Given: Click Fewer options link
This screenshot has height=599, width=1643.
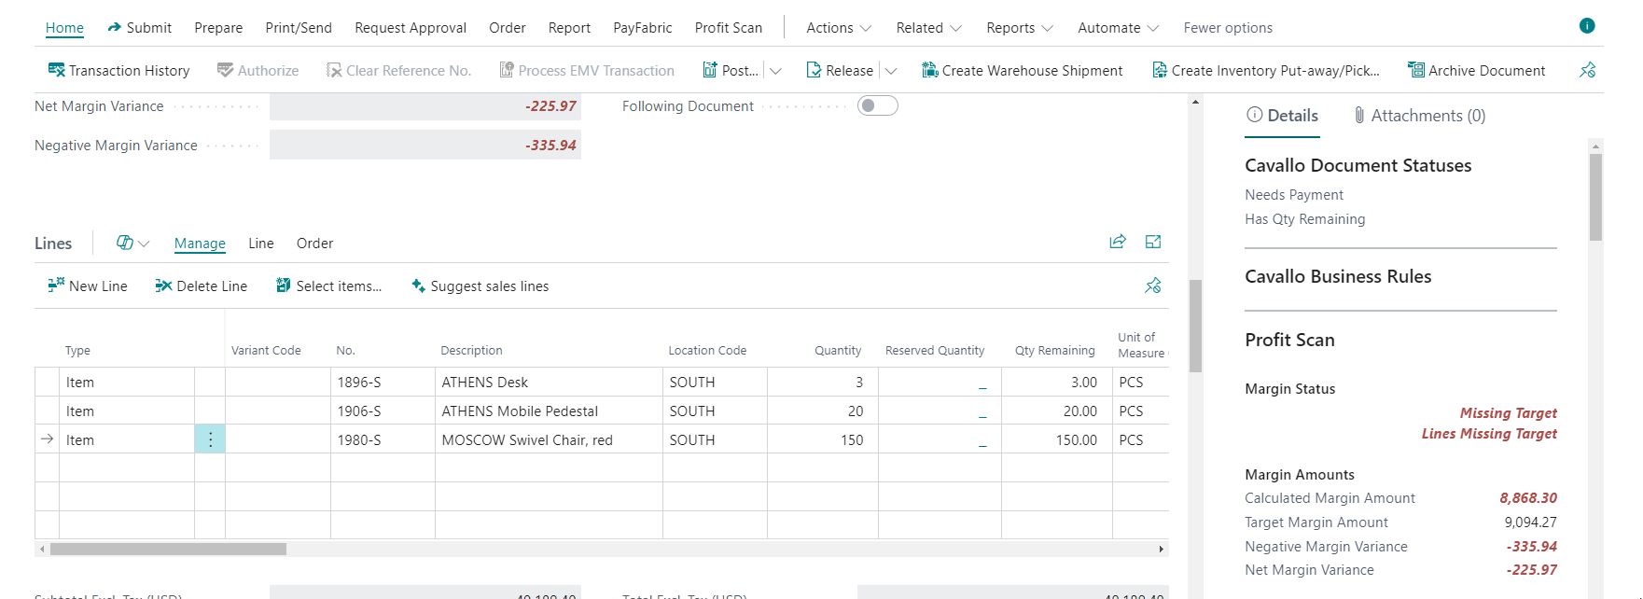Looking at the screenshot, I should click(x=1227, y=28).
